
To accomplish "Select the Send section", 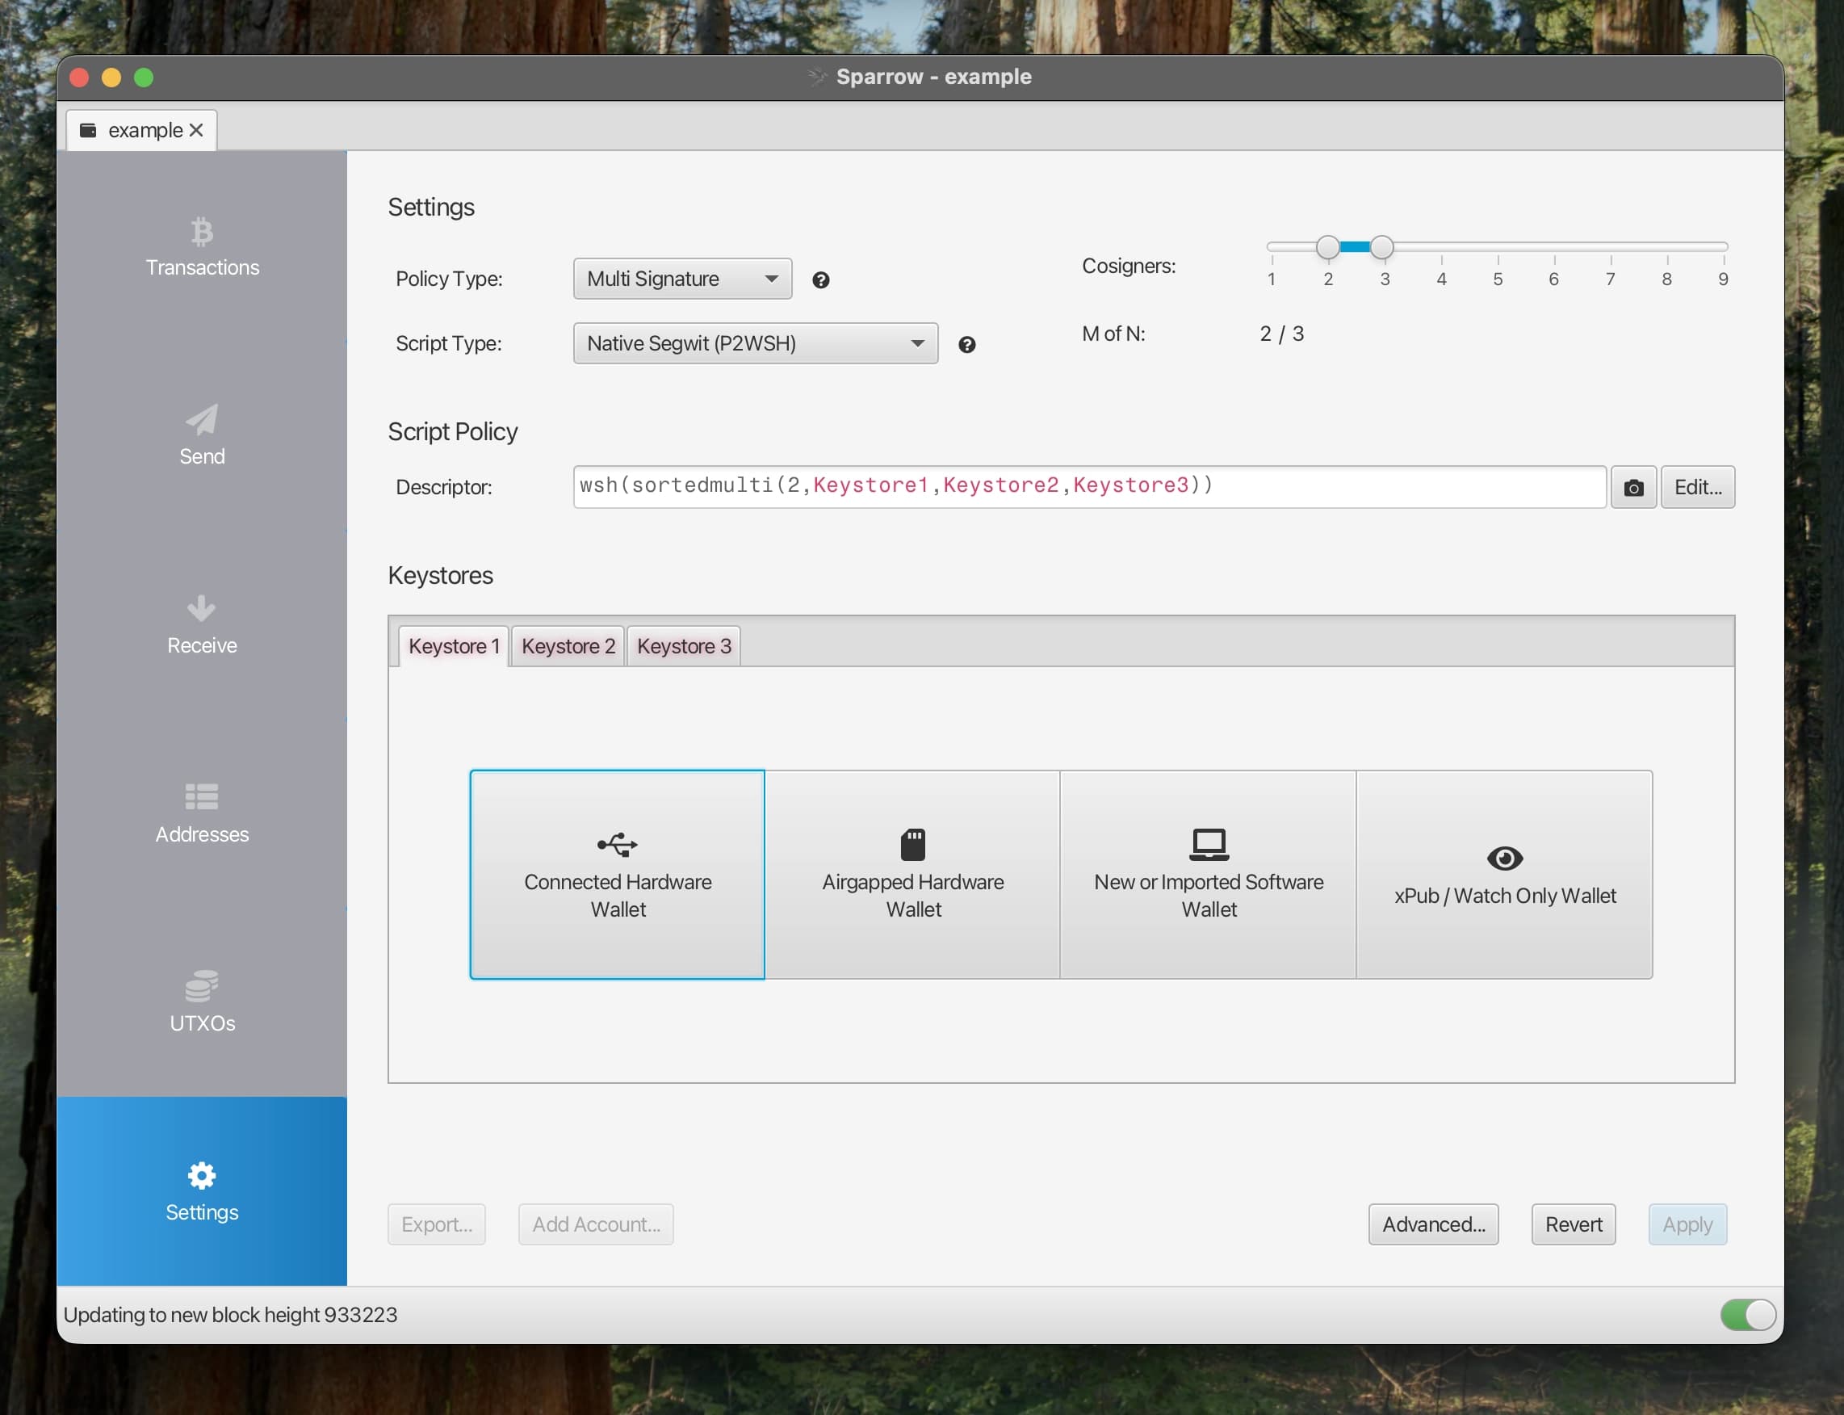I will click(x=202, y=438).
